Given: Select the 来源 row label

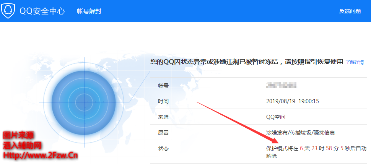Looking at the screenshot, I should 163,117.
